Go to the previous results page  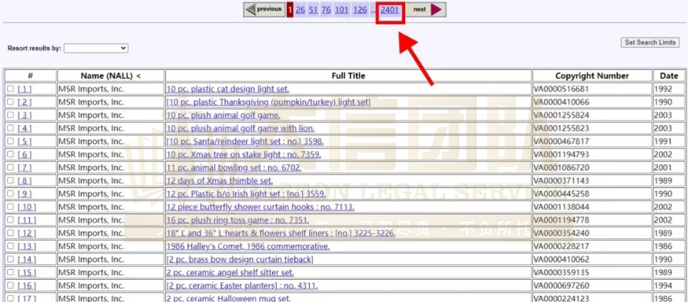pyautogui.click(x=264, y=10)
